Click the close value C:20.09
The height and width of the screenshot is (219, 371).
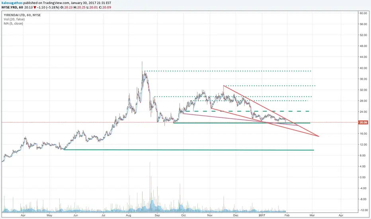click(105, 7)
